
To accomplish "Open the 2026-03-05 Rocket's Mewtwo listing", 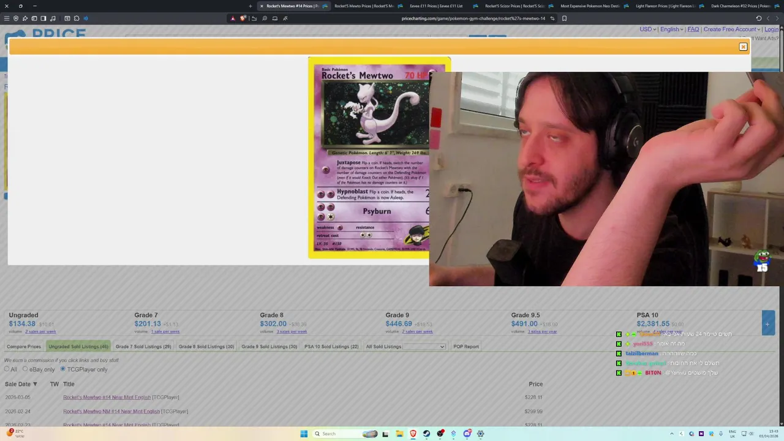I will 107,398.
